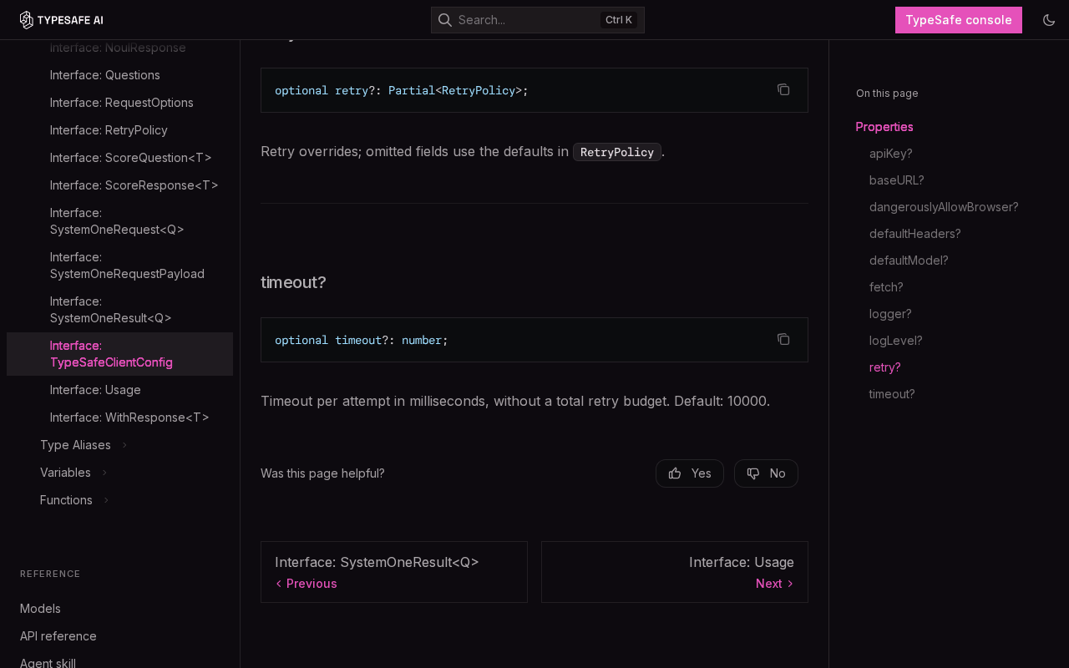Open the API reference page
Viewport: 1069px width, 668px height.
58,636
